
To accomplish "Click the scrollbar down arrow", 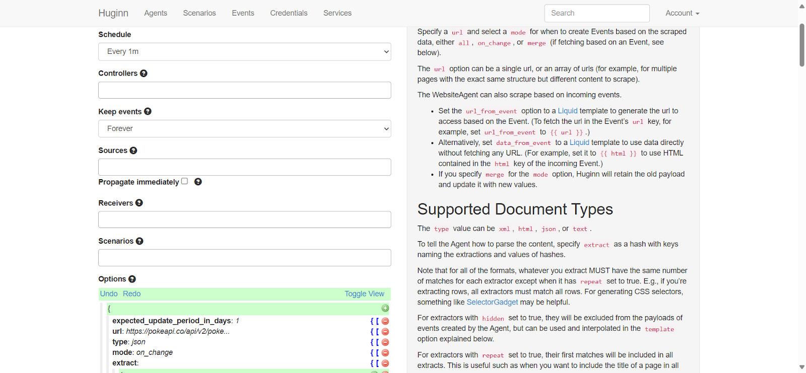I will (802, 367).
